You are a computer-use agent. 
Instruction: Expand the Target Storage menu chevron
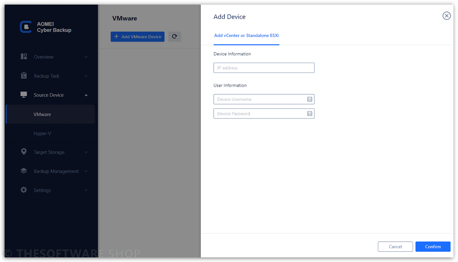(x=86, y=152)
